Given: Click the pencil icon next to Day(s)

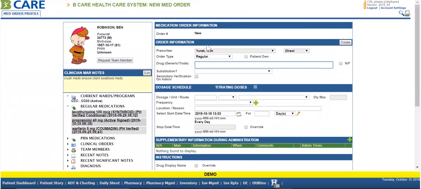Looking at the screenshot, I should (x=298, y=114).
